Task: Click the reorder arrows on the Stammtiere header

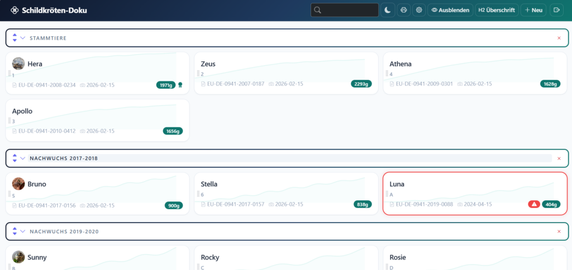Action: [x=14, y=38]
